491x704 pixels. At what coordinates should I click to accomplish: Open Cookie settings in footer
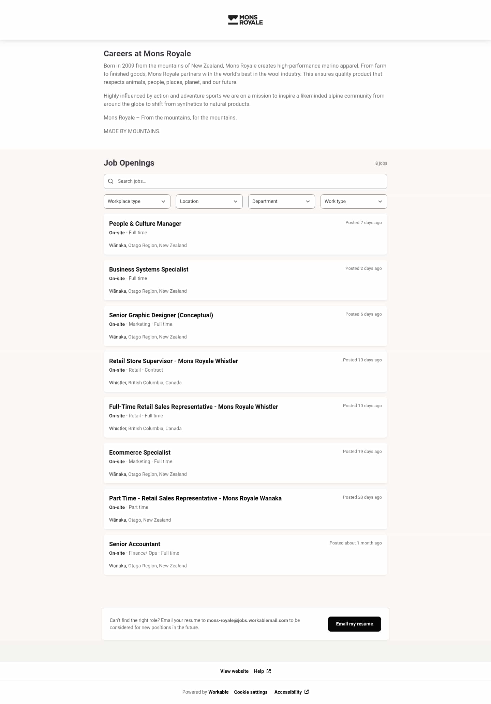point(251,692)
